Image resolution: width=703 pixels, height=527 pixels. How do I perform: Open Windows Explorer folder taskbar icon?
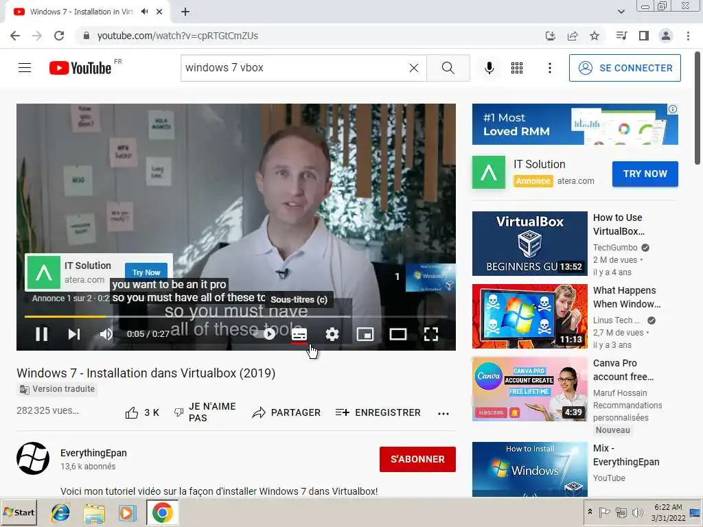94,513
